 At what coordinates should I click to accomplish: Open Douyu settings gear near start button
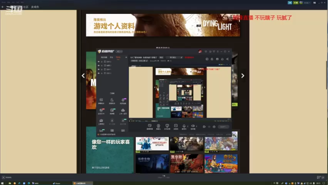click(214, 127)
